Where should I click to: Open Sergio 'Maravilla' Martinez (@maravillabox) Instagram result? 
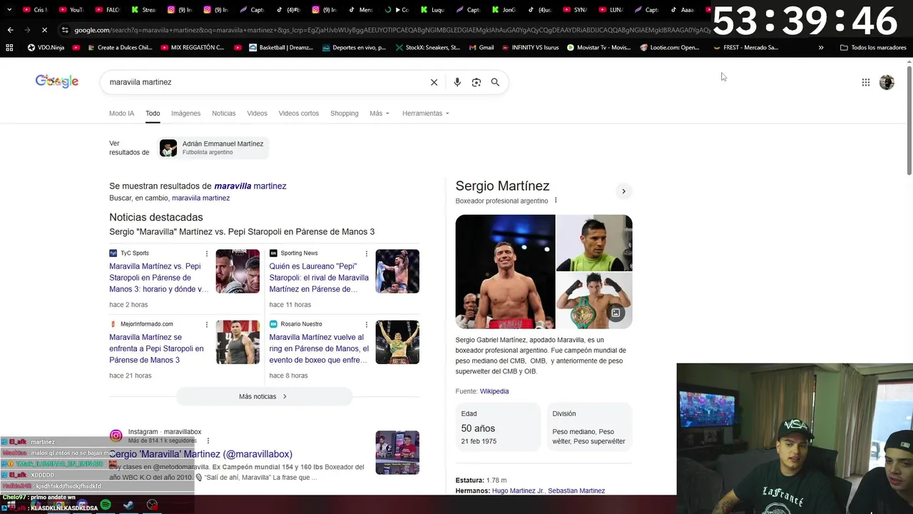click(200, 454)
